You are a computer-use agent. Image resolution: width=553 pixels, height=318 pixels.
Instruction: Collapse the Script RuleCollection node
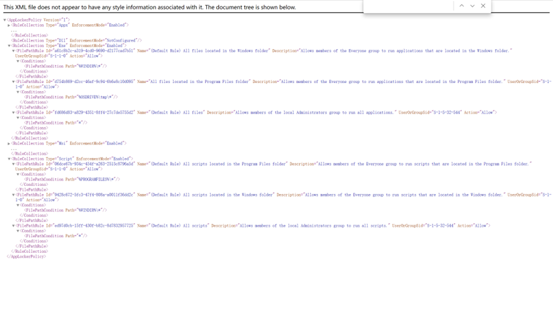click(x=9, y=159)
